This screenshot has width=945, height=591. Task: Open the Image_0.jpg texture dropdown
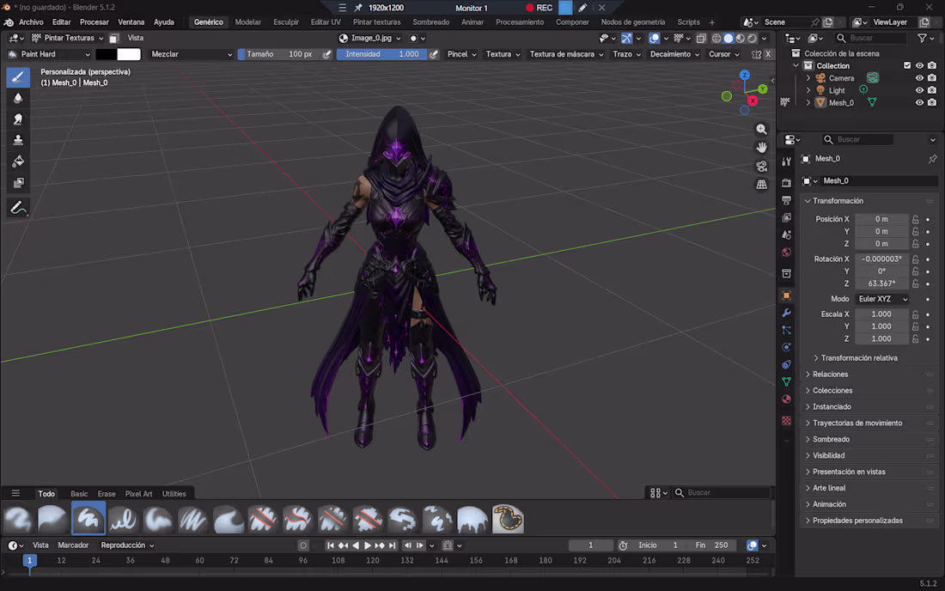[371, 38]
